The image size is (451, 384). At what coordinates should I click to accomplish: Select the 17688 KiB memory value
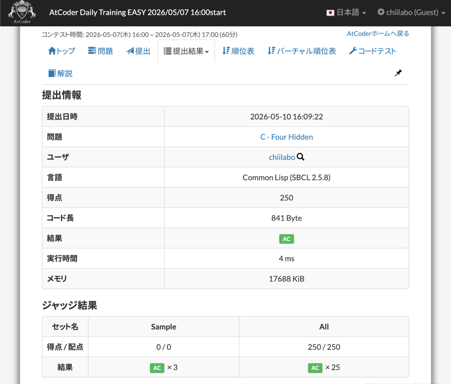tap(286, 279)
